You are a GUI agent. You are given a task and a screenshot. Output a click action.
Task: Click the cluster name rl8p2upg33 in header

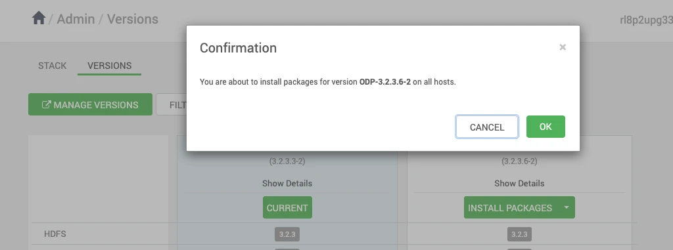pyautogui.click(x=646, y=20)
